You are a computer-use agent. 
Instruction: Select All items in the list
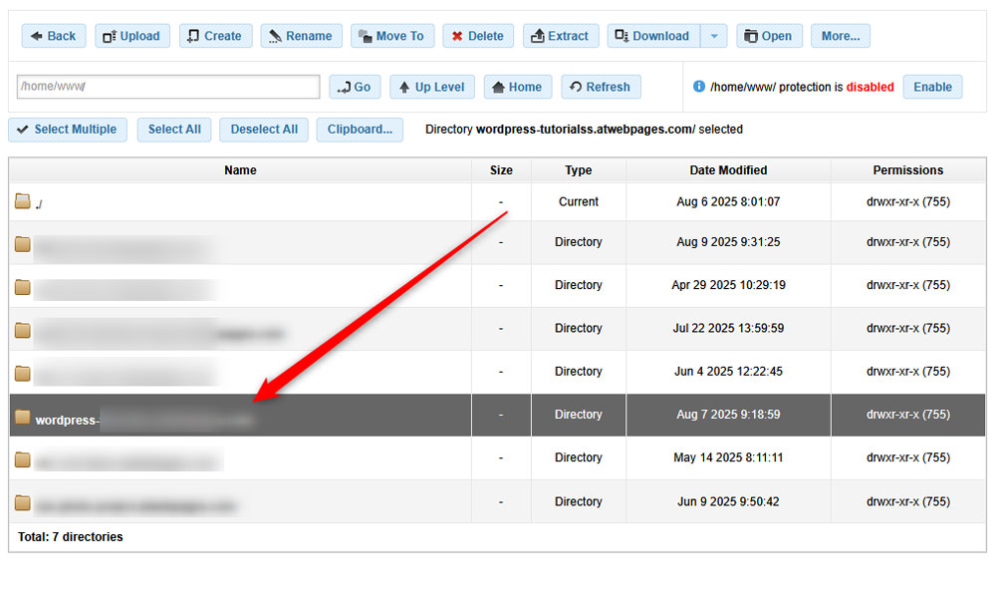[x=173, y=129]
